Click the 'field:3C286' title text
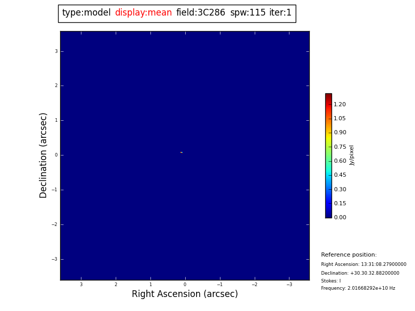This screenshot has width=415, height=311. point(201,13)
